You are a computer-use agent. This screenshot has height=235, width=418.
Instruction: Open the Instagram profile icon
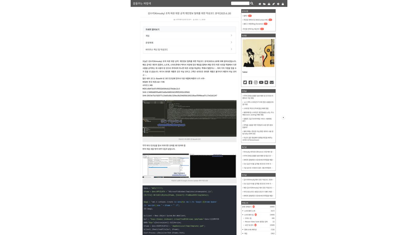[x=256, y=82]
